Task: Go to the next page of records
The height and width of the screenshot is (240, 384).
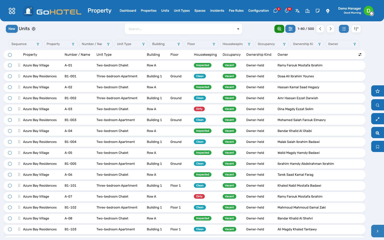Action: click(x=330, y=29)
